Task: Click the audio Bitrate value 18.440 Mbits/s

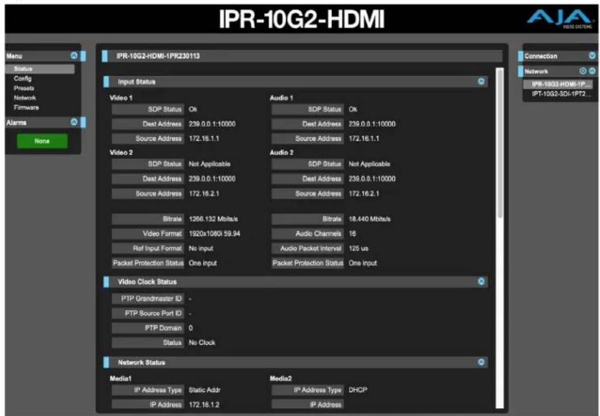Action: (369, 219)
